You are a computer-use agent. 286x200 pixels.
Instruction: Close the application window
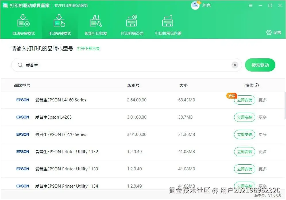click(280, 5)
